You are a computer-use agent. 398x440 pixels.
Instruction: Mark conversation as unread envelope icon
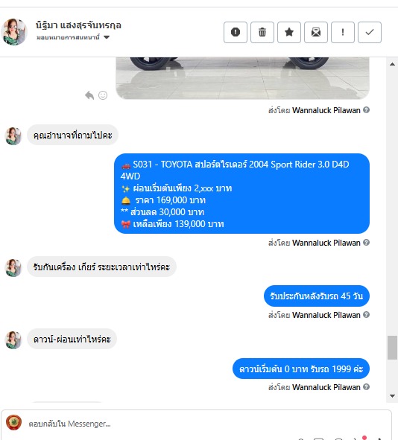click(x=316, y=32)
